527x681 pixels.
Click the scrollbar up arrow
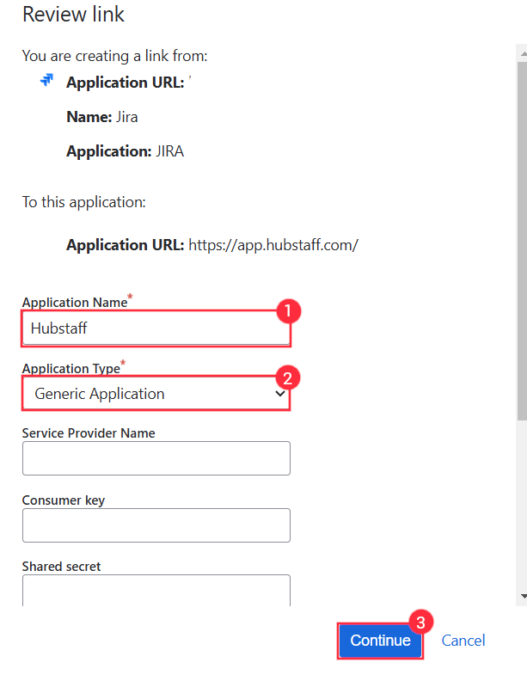point(522,53)
